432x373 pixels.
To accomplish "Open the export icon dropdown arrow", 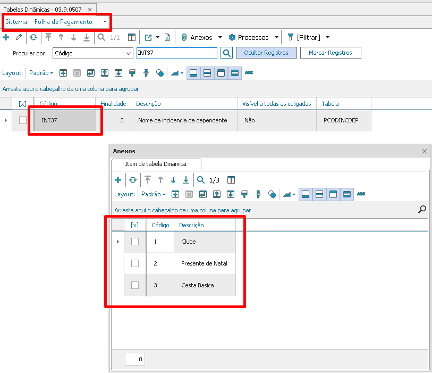I will pyautogui.click(x=158, y=37).
